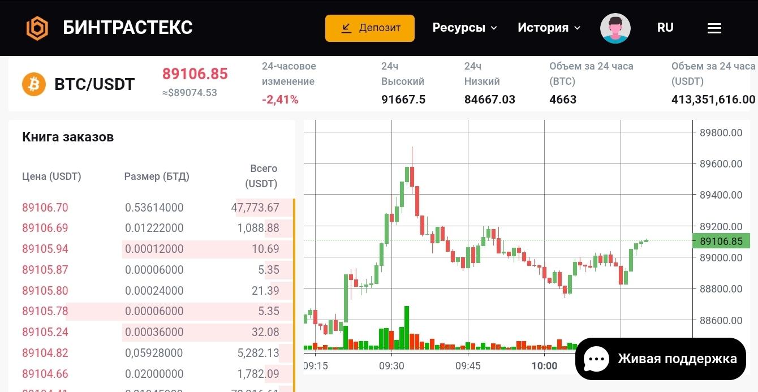Click the current price marker 89106.85 on the chart

[722, 241]
